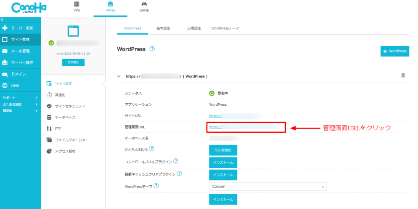Image resolution: width=418 pixels, height=209 pixels.
Task: Click the green power icon beside the domain name
Action: click(51, 43)
